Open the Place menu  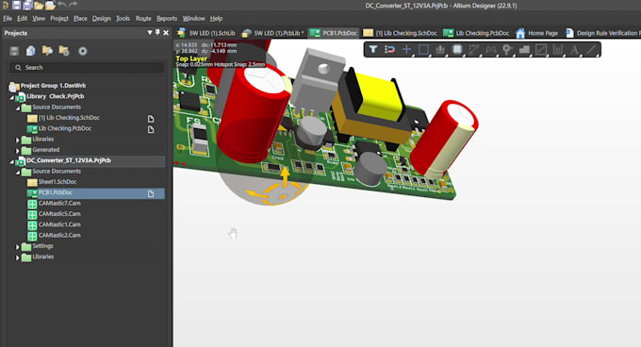coord(80,19)
